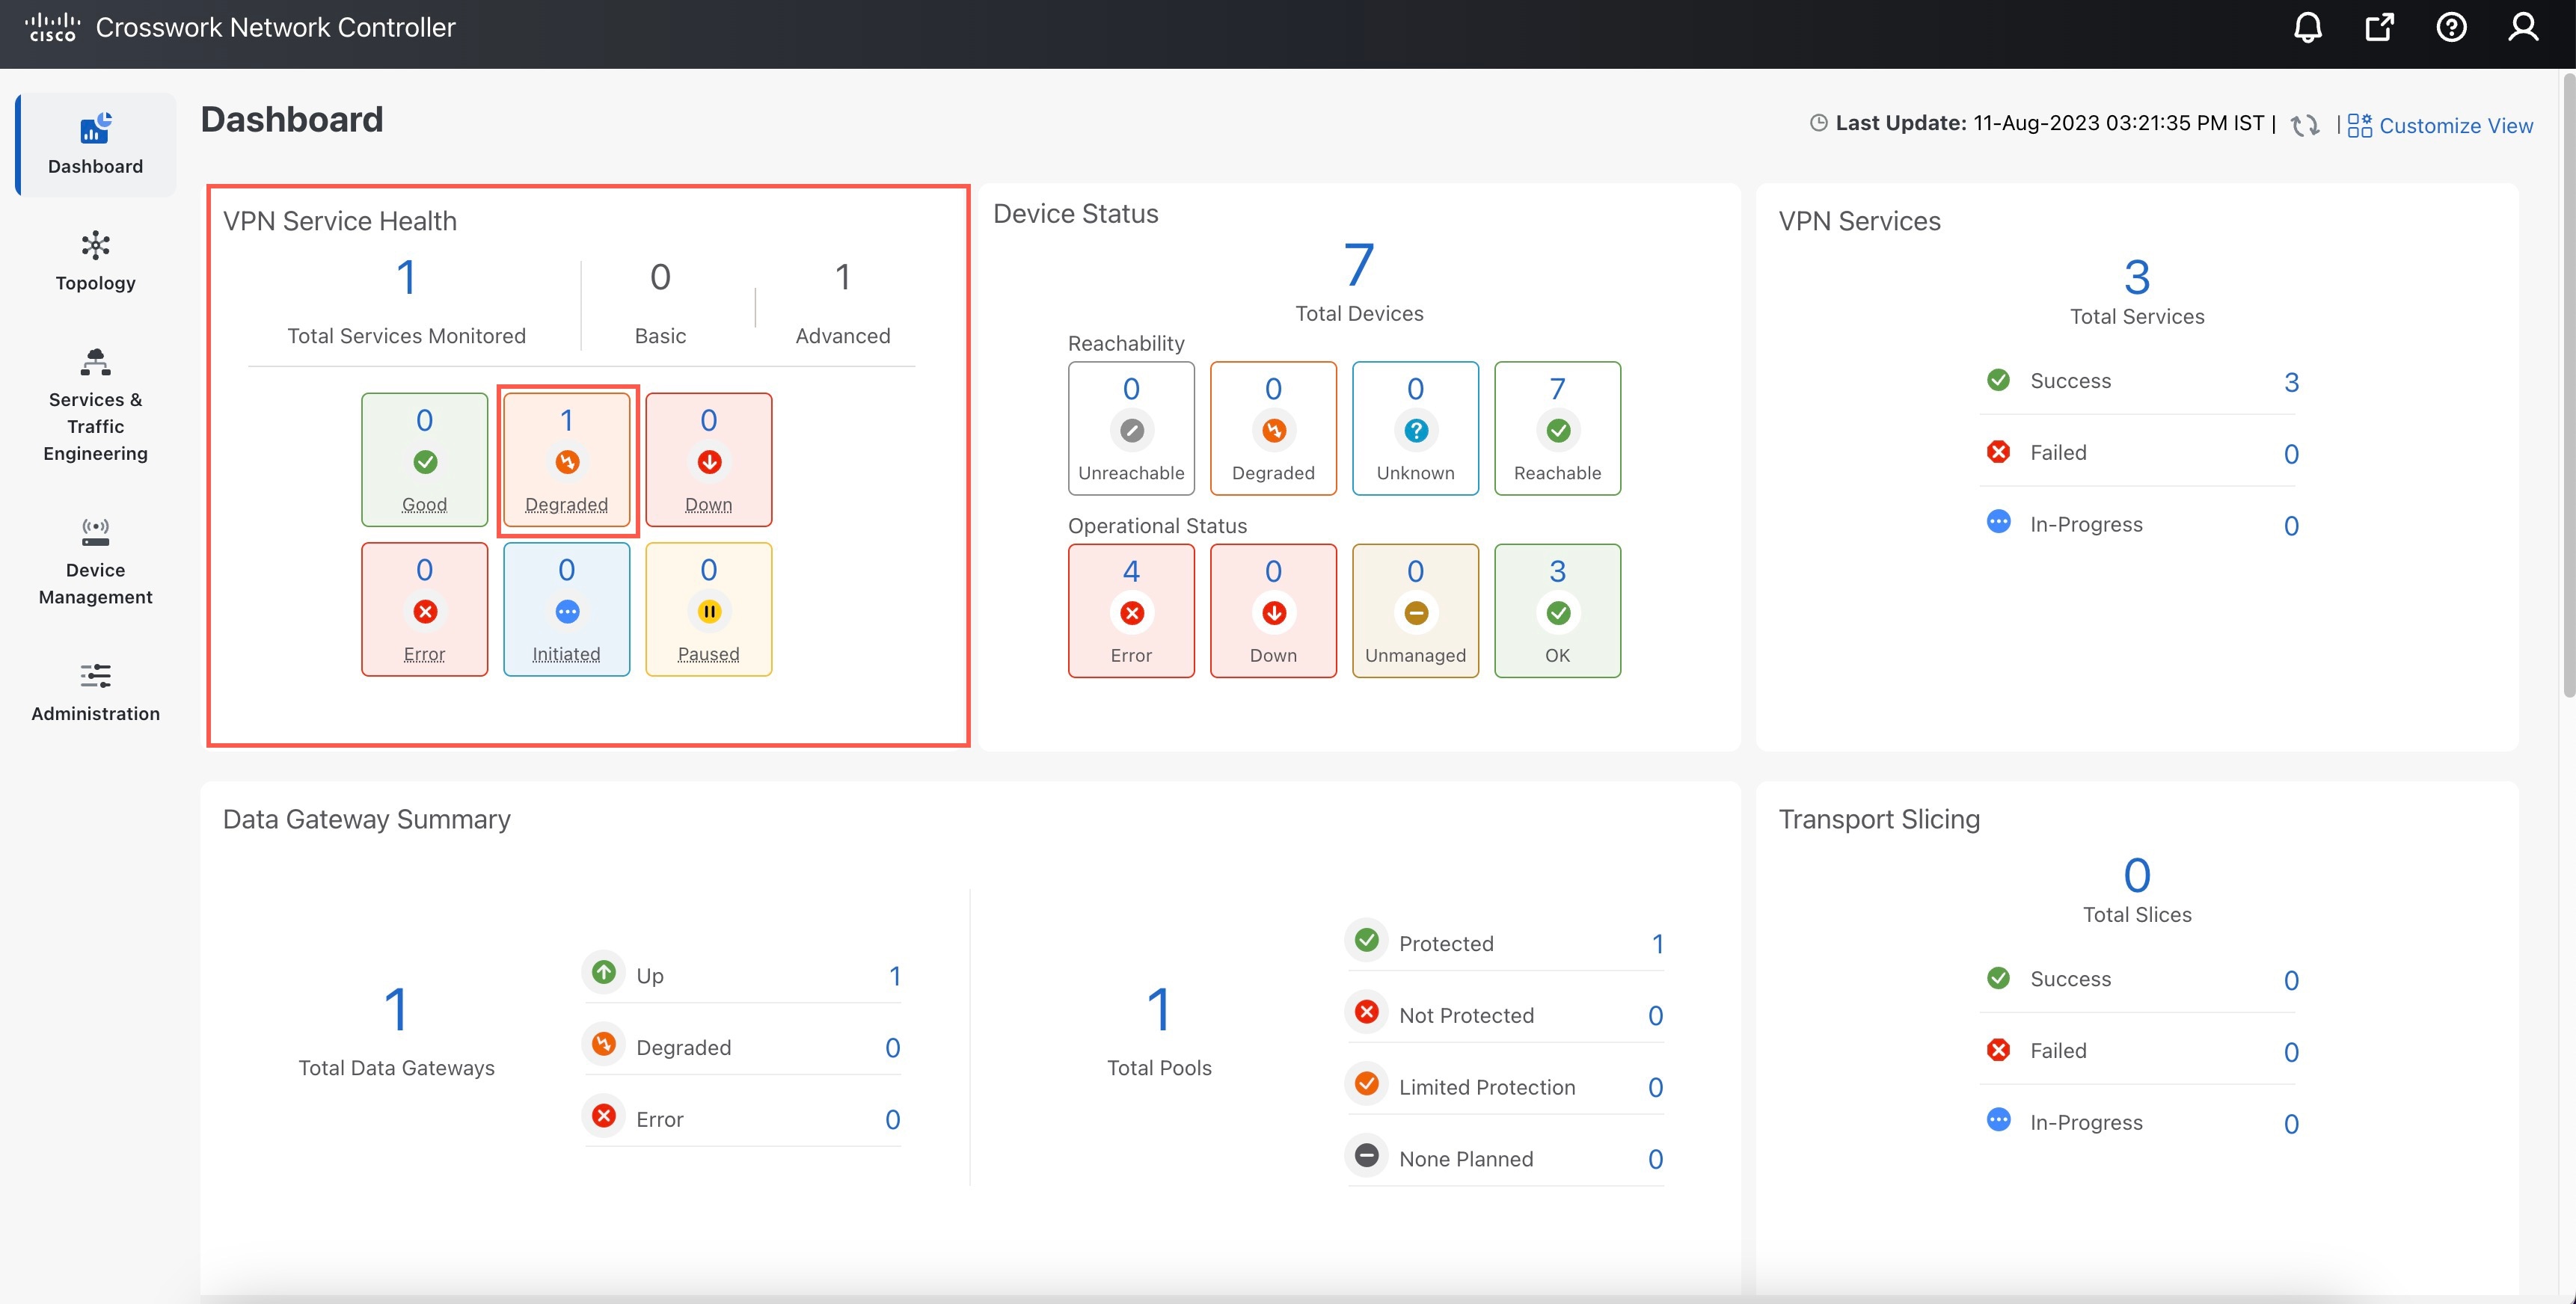
Task: Click the Not Protected icon
Action: tap(1366, 1012)
